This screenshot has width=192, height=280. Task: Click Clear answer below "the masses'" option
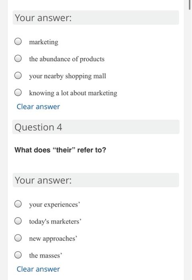click(x=38, y=269)
